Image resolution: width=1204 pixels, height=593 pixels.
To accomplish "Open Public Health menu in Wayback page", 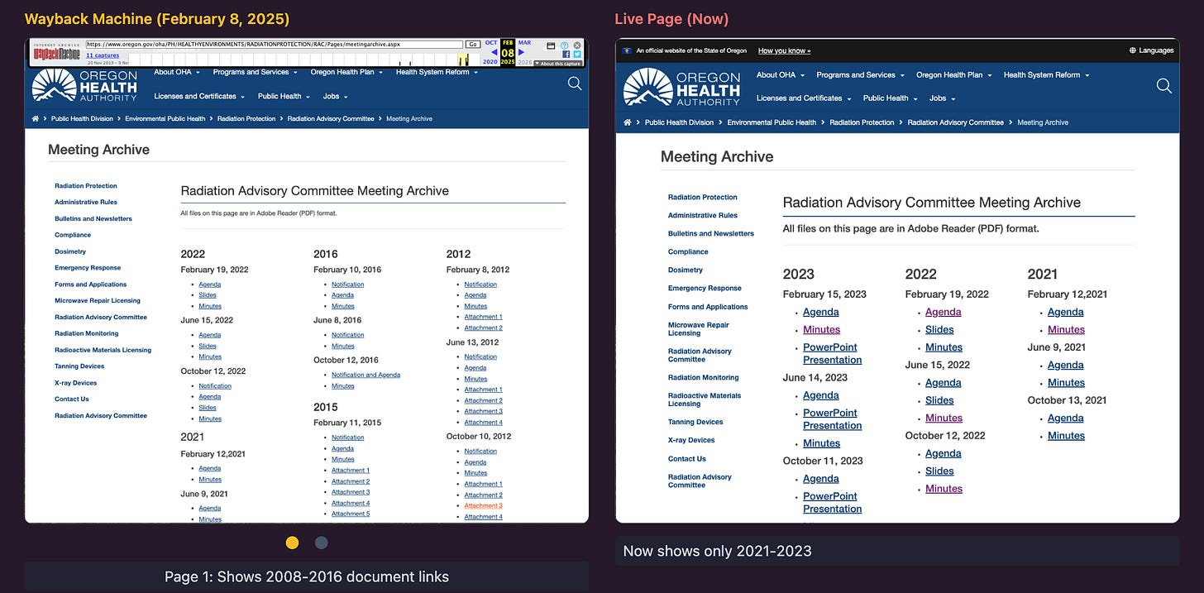I will [284, 96].
